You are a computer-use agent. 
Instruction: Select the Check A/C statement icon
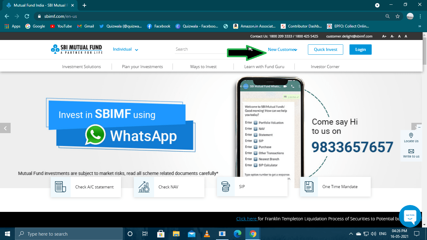click(61, 187)
